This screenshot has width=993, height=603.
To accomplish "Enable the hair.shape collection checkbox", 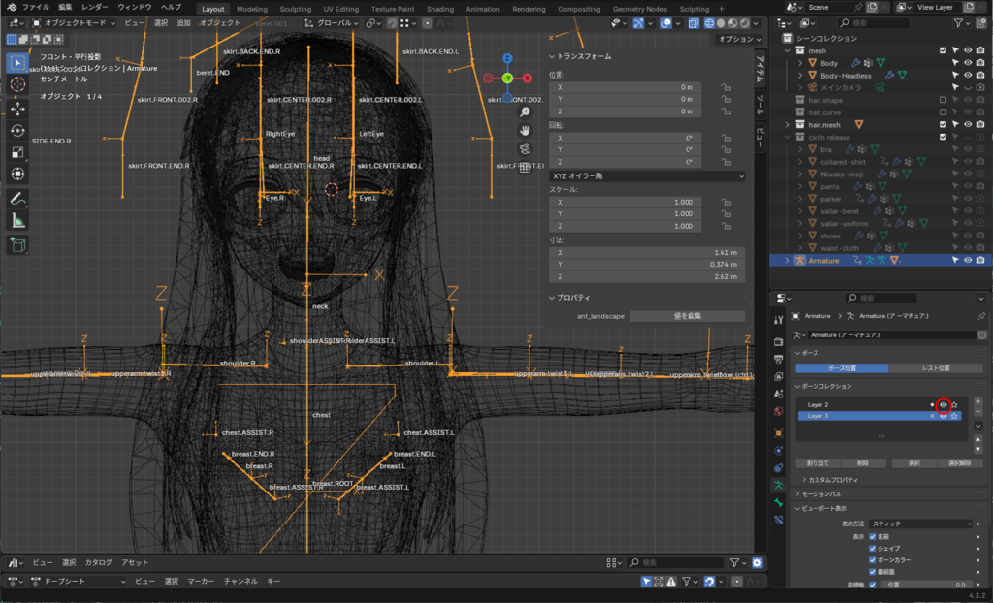I will click(x=943, y=100).
